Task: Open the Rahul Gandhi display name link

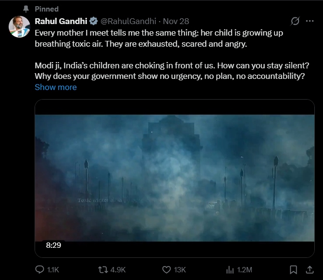Action: coord(61,21)
